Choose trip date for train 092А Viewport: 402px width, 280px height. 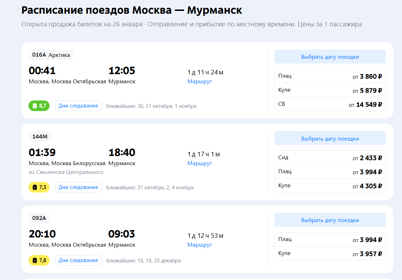pyautogui.click(x=330, y=220)
